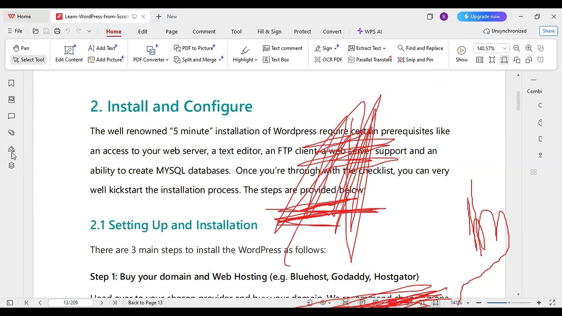Expand the quick access toolbar dropdown arrow
562x316 pixels.
point(89,31)
